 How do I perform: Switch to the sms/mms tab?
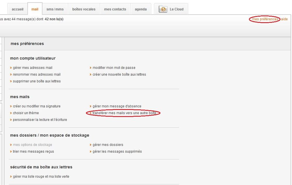coord(55,9)
